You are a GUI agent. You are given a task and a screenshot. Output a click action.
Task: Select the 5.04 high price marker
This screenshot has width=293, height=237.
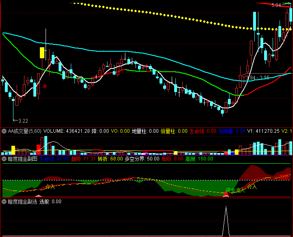pyautogui.click(x=276, y=5)
